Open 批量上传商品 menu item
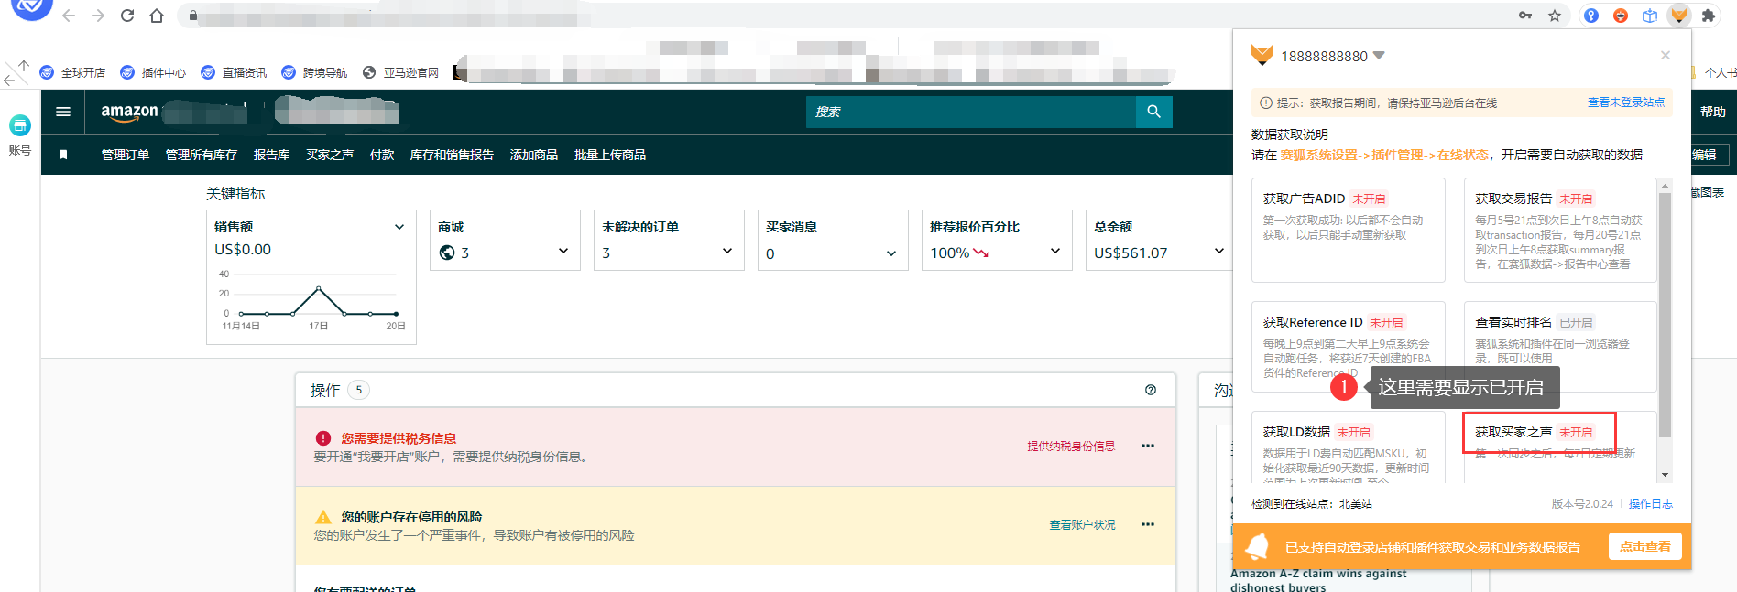Screen dimensions: 1737x592 coord(610,155)
